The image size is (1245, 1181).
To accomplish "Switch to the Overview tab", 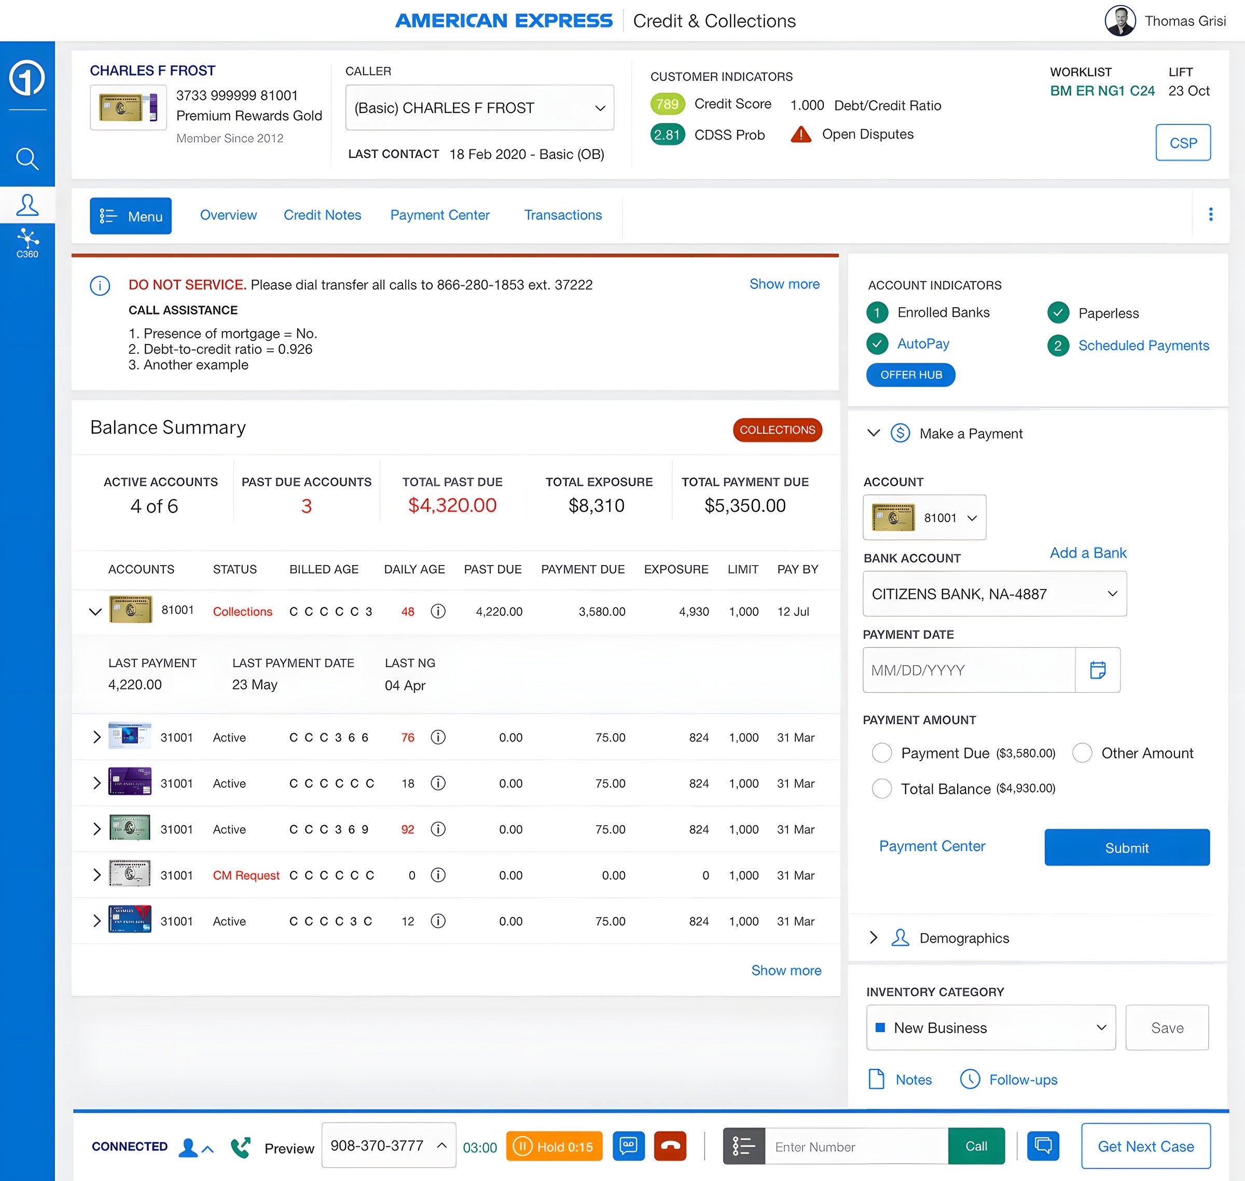I will pos(228,215).
